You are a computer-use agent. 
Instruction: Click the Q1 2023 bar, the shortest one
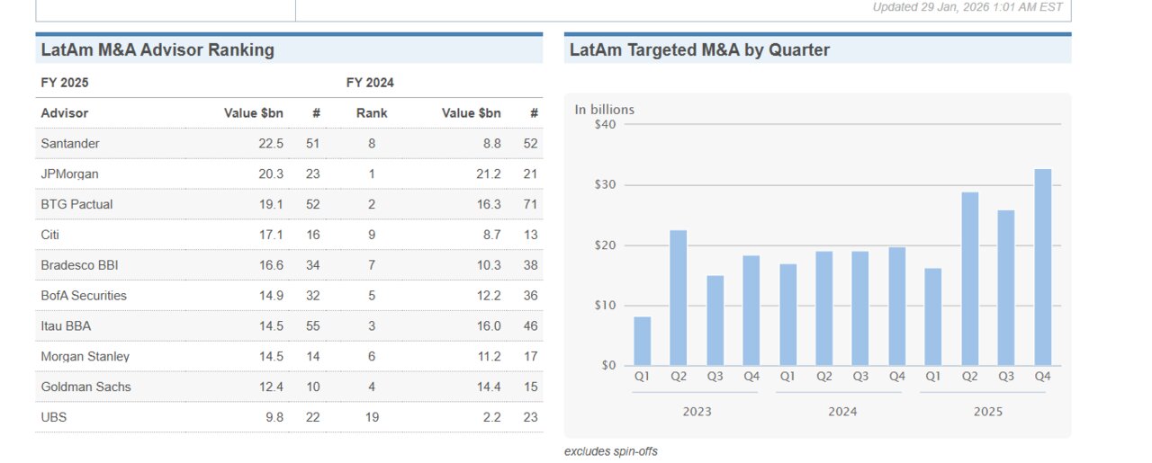[642, 342]
